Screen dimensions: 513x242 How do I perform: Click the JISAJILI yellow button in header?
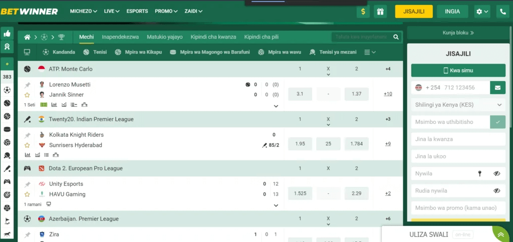click(x=414, y=12)
